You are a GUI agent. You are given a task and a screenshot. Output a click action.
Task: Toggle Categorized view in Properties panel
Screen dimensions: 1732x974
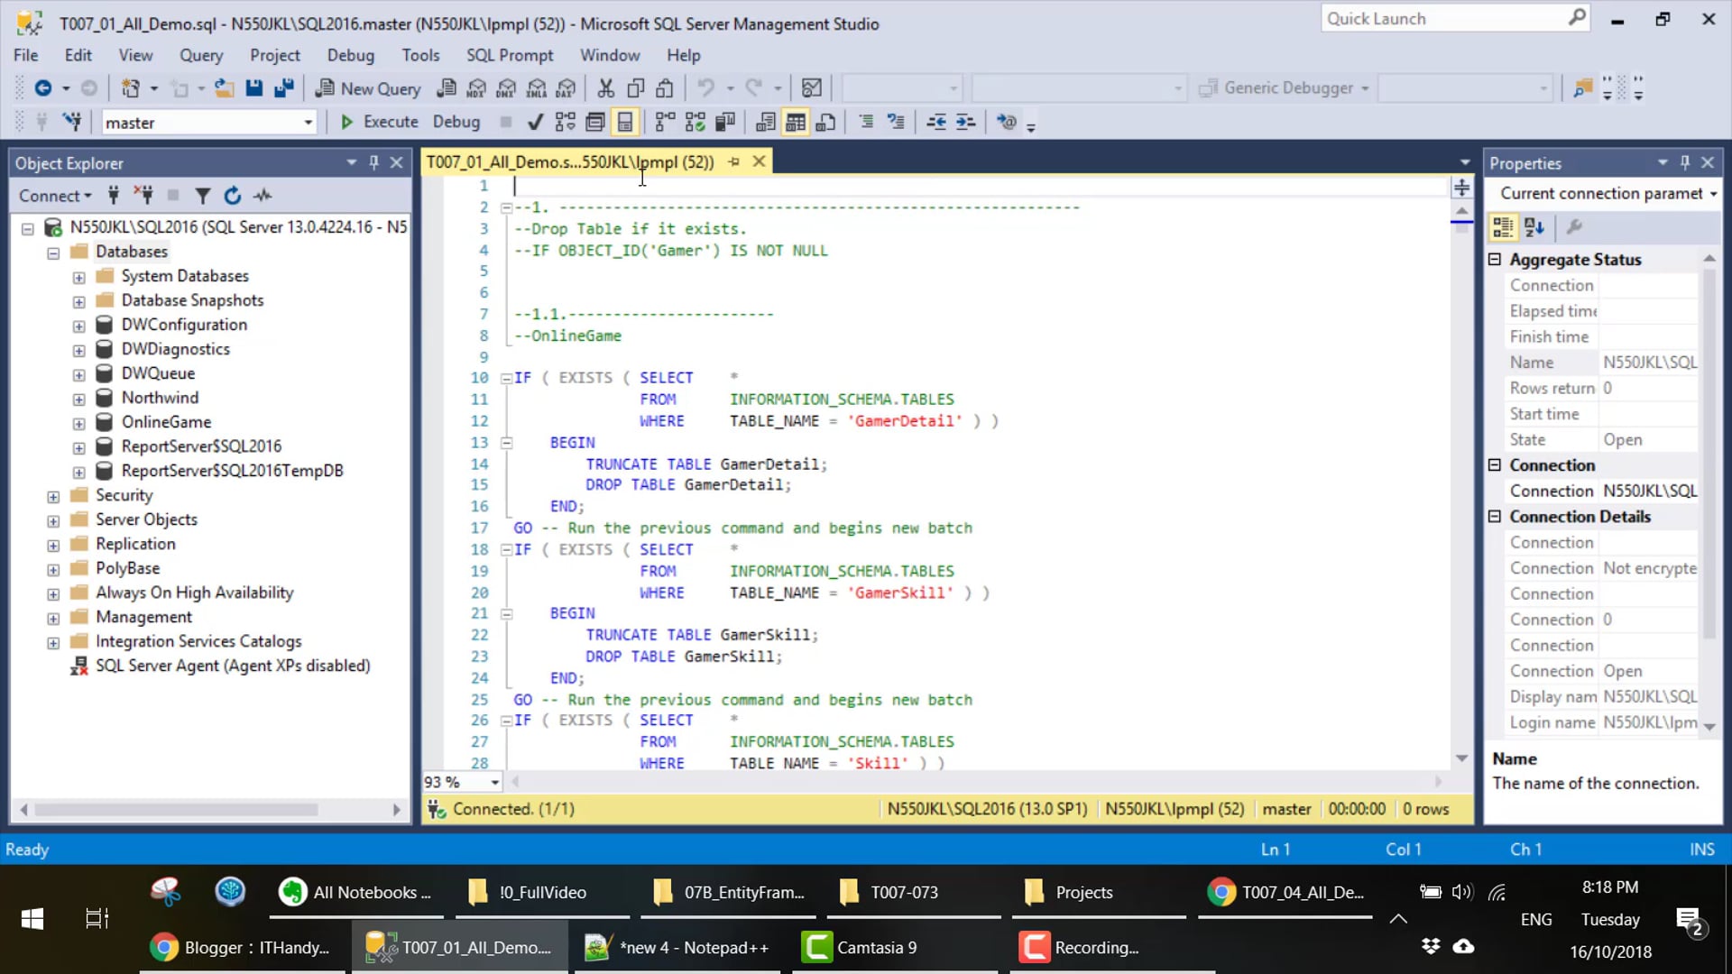click(1503, 227)
